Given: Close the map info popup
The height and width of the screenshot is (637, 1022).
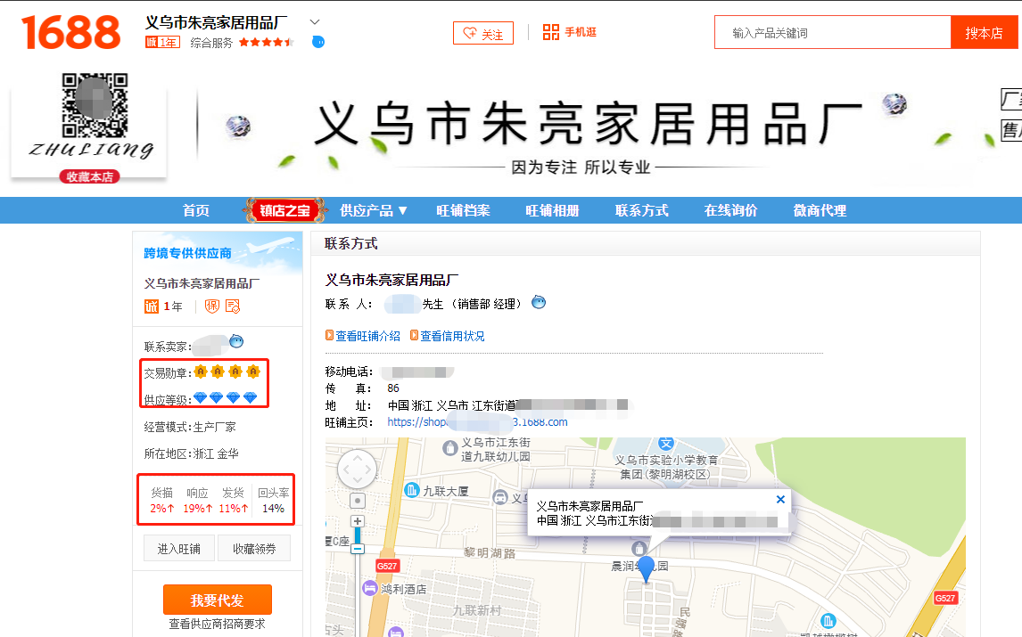Looking at the screenshot, I should (x=780, y=500).
